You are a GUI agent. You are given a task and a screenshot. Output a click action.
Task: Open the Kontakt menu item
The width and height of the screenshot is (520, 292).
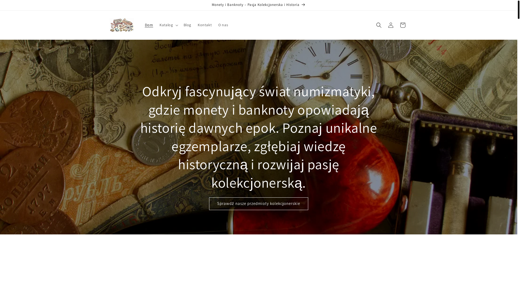pyautogui.click(x=204, y=25)
